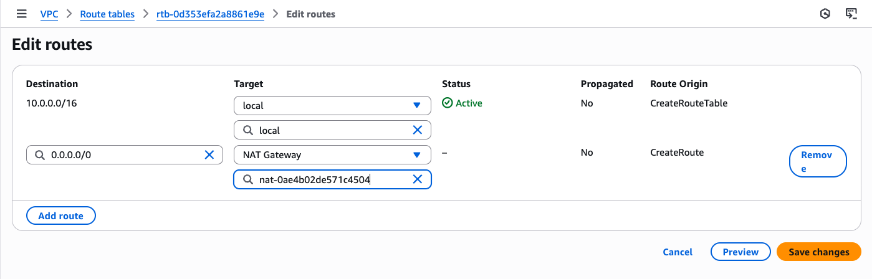
Task: Go to VPC breadcrumb
Action: click(49, 14)
